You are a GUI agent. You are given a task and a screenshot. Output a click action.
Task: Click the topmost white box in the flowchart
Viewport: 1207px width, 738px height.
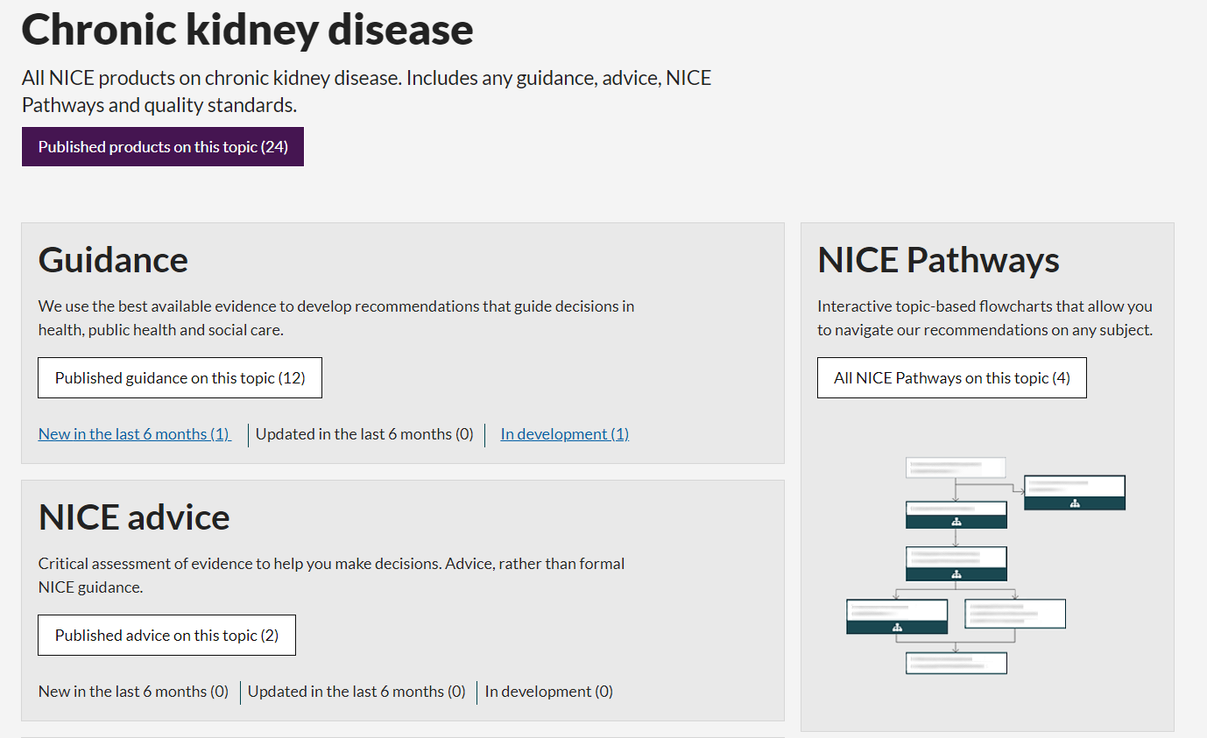955,467
